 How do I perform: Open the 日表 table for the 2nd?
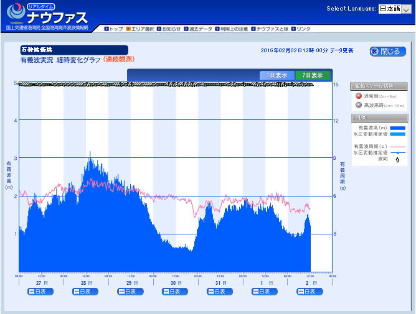[310, 291]
